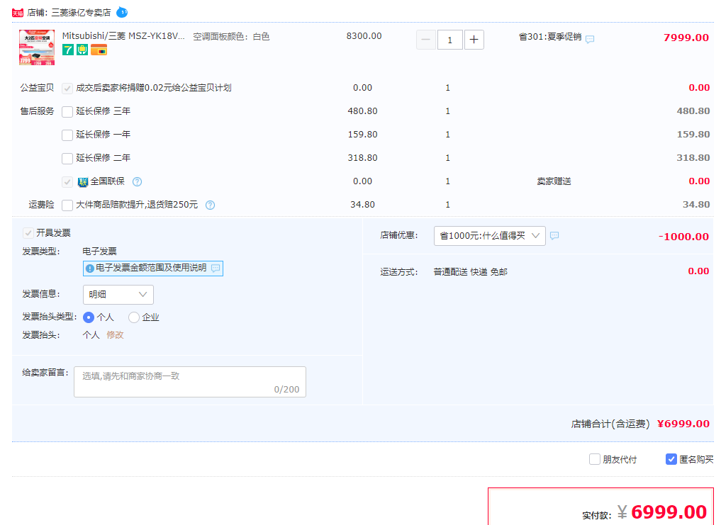Screen dimensions: 721x525
Task: Check the 朋友代付 option
Action: pyautogui.click(x=595, y=459)
